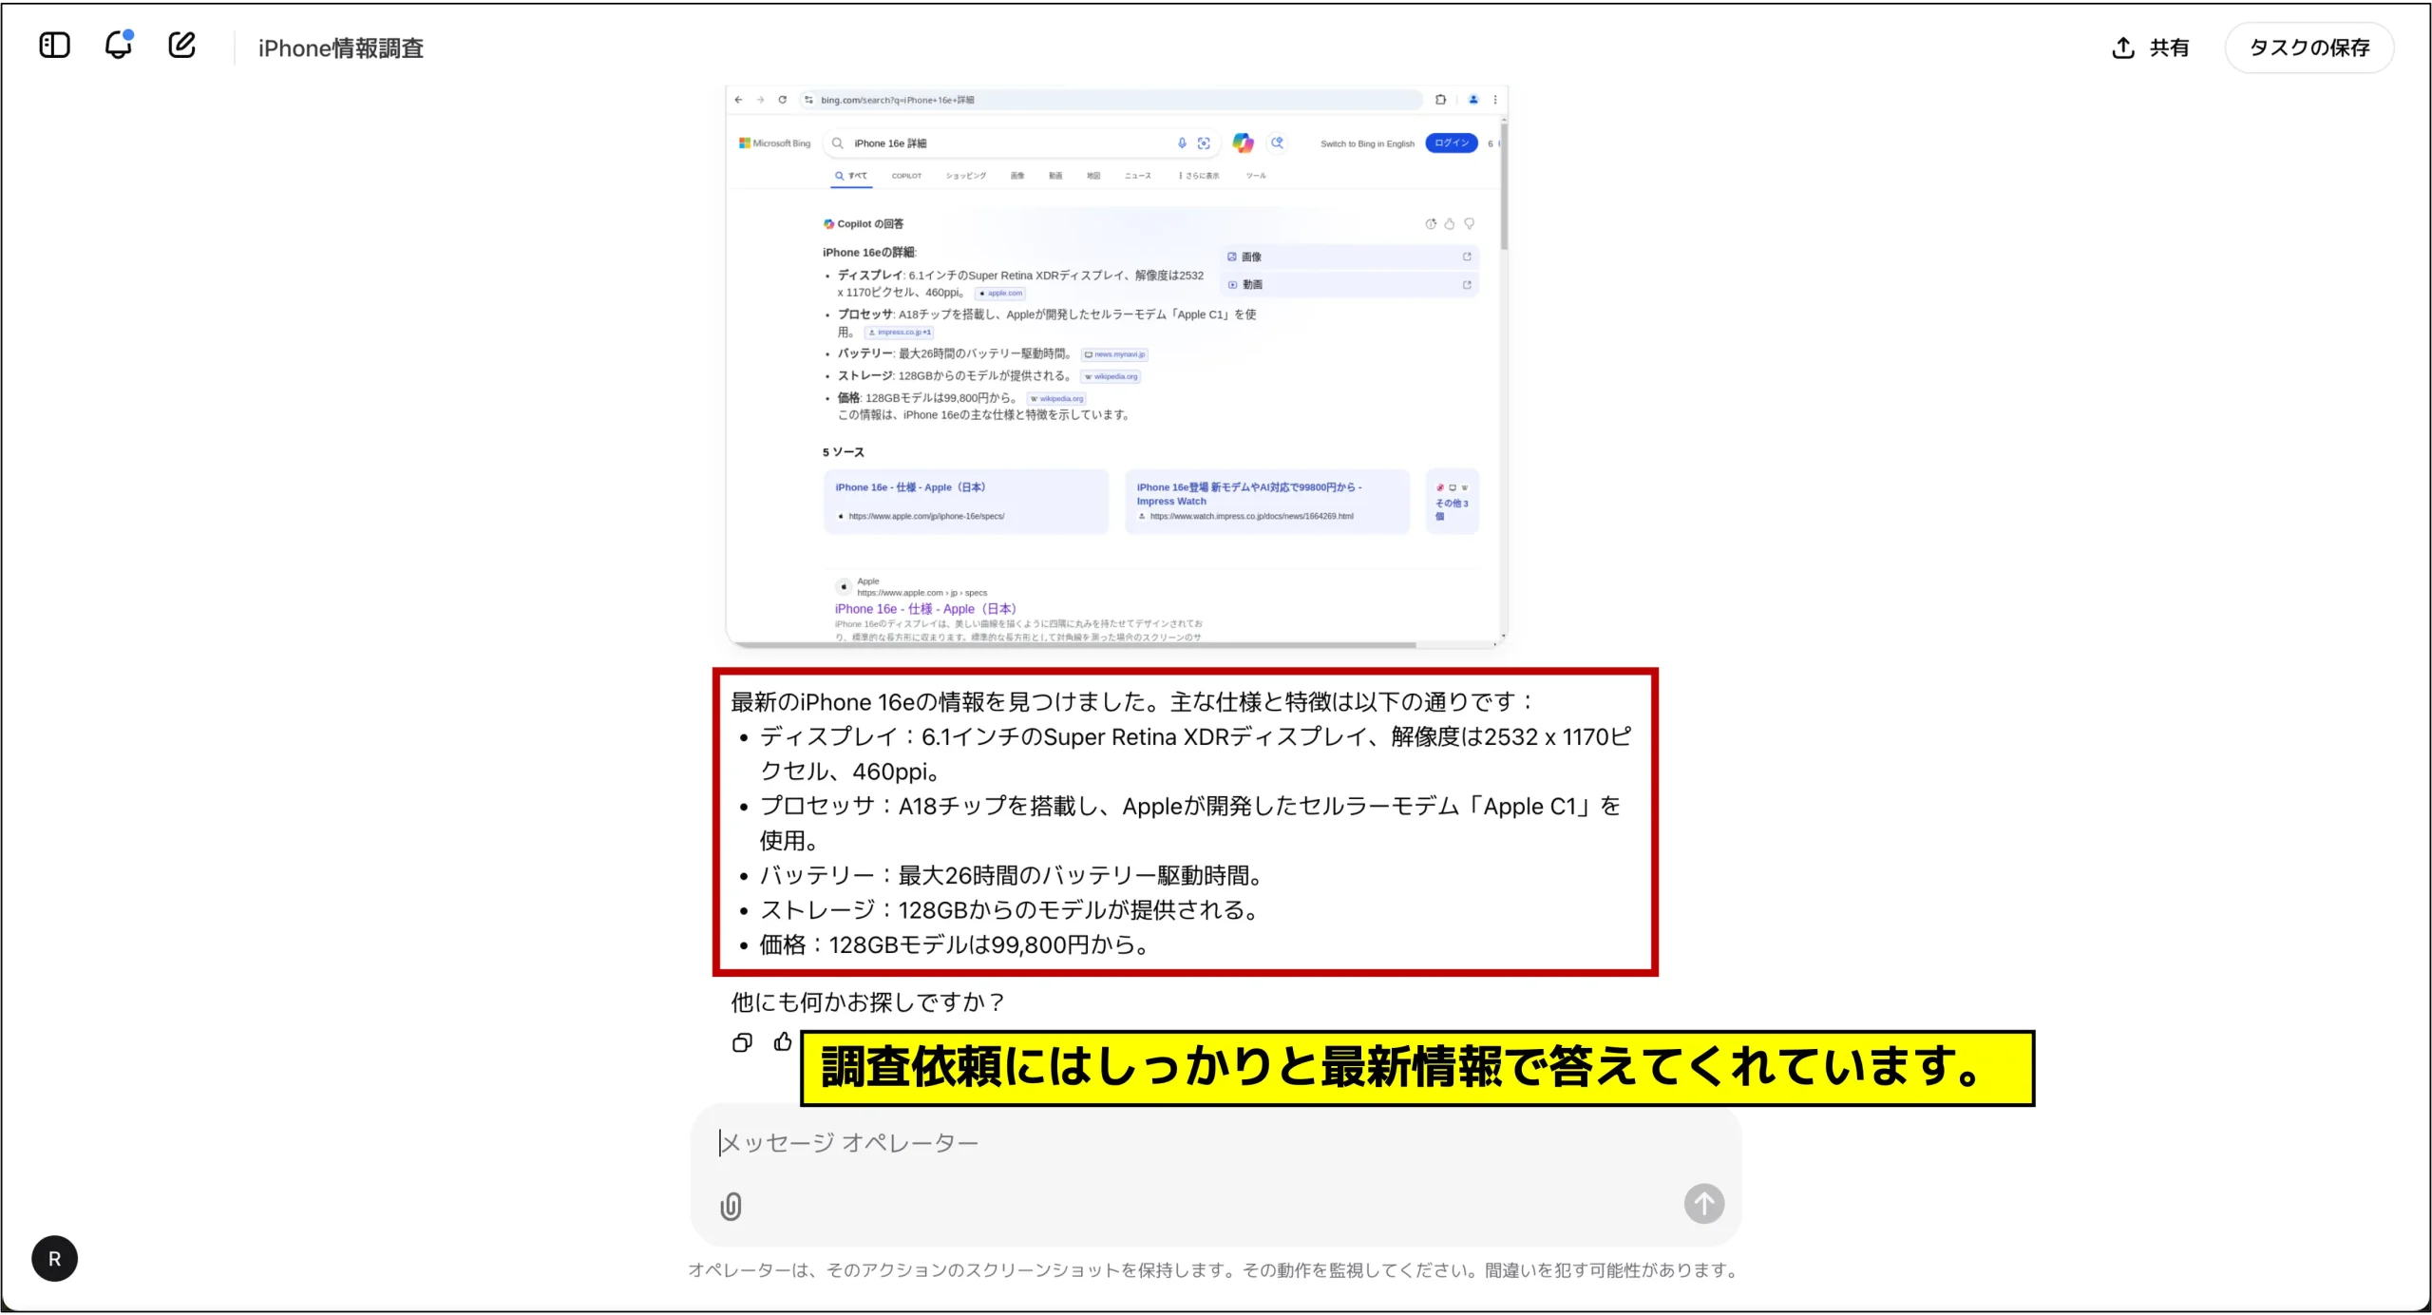Select the 画像 search tab
The image size is (2432, 1315).
1017,176
